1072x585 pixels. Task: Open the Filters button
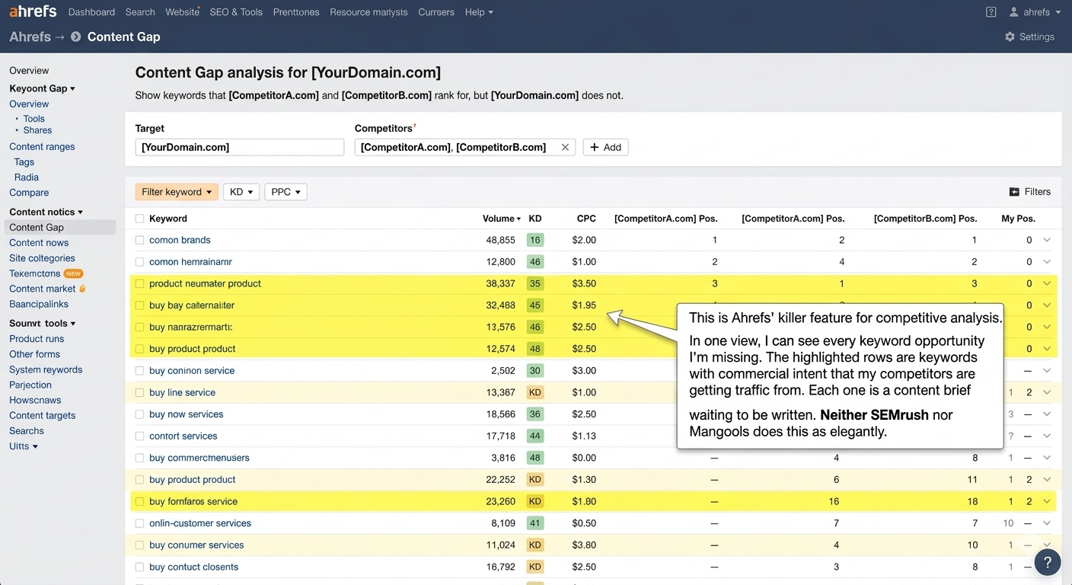coord(1029,192)
